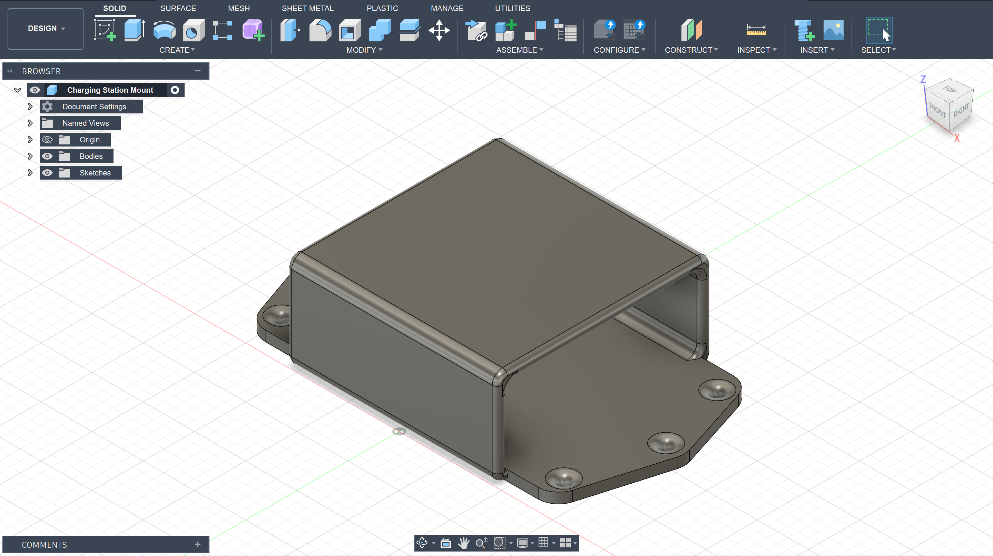Click the Insert Fastener icon
This screenshot has width=993, height=556.
[805, 30]
